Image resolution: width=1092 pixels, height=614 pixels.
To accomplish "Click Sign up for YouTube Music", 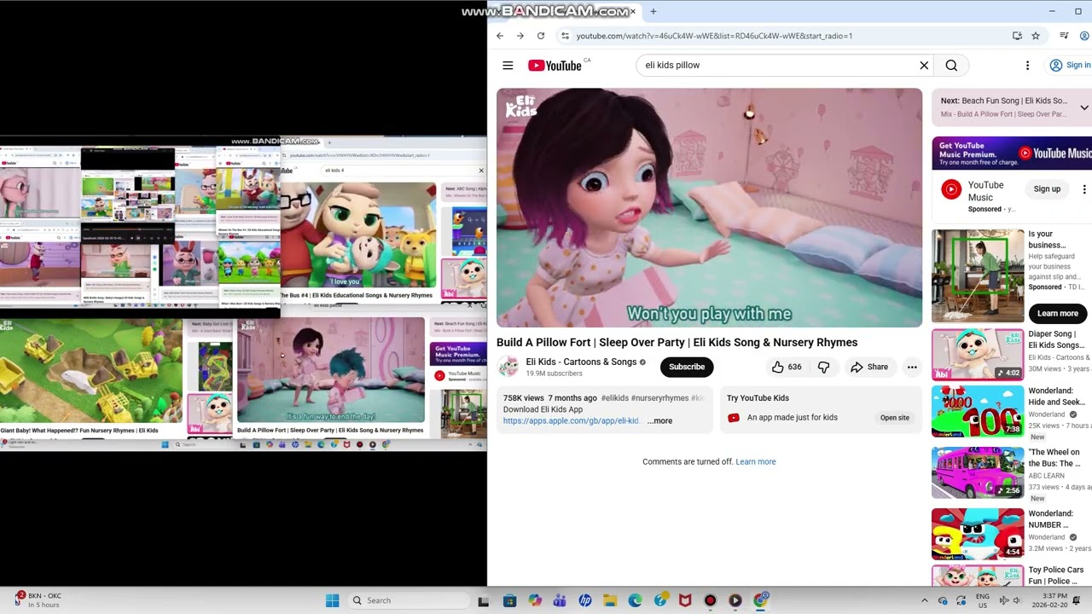I will [1047, 189].
